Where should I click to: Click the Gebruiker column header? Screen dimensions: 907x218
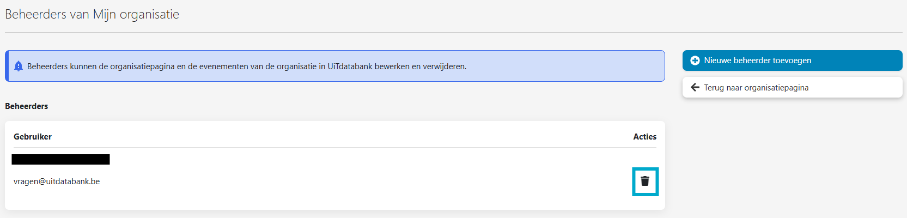[33, 137]
